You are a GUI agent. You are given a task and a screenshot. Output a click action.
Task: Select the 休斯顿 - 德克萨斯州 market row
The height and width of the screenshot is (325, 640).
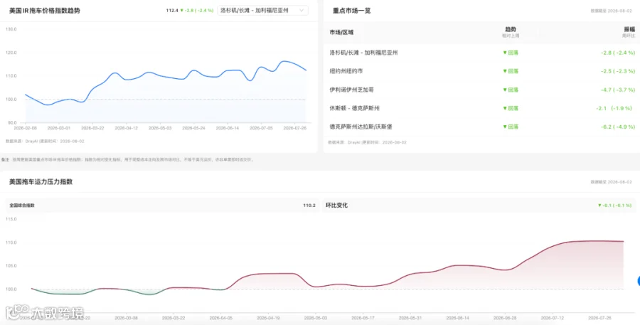(x=481, y=108)
